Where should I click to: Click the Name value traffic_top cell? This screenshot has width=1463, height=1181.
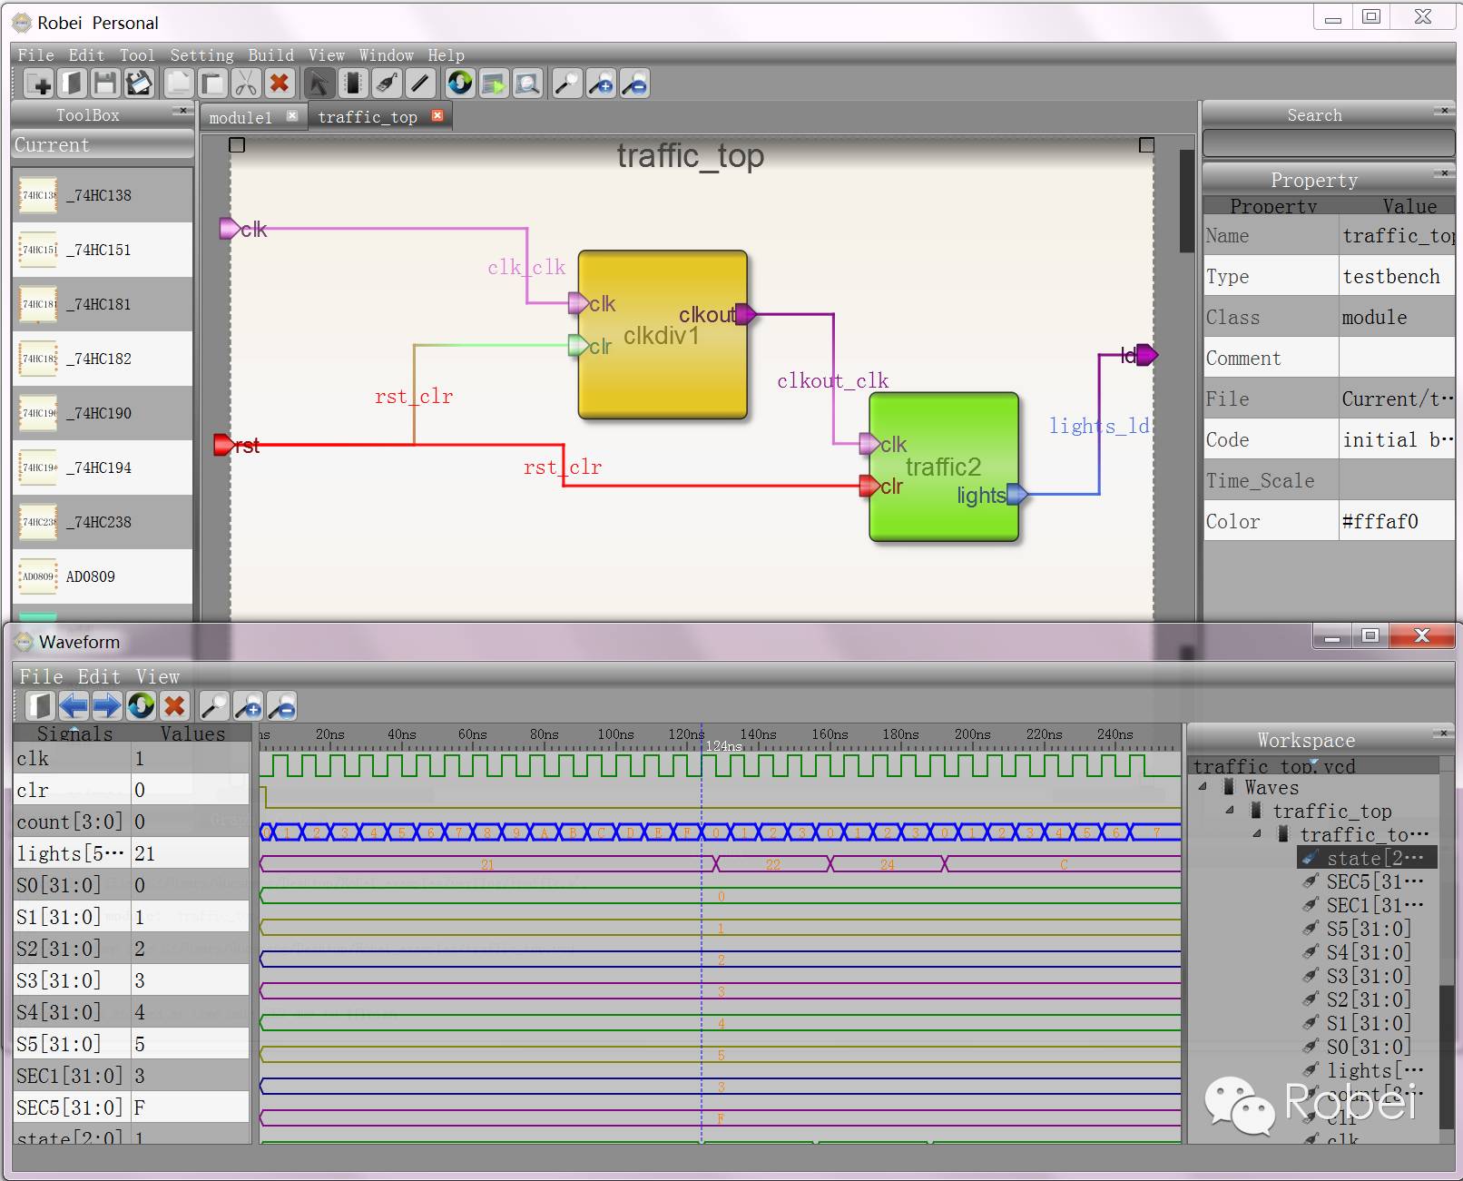point(1397,236)
